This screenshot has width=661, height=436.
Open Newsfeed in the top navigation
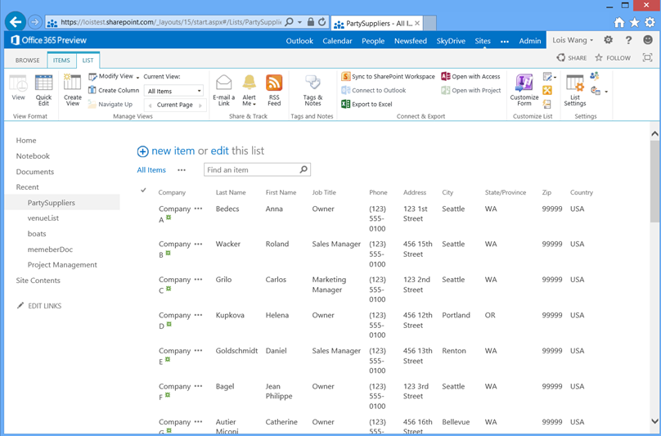point(411,41)
